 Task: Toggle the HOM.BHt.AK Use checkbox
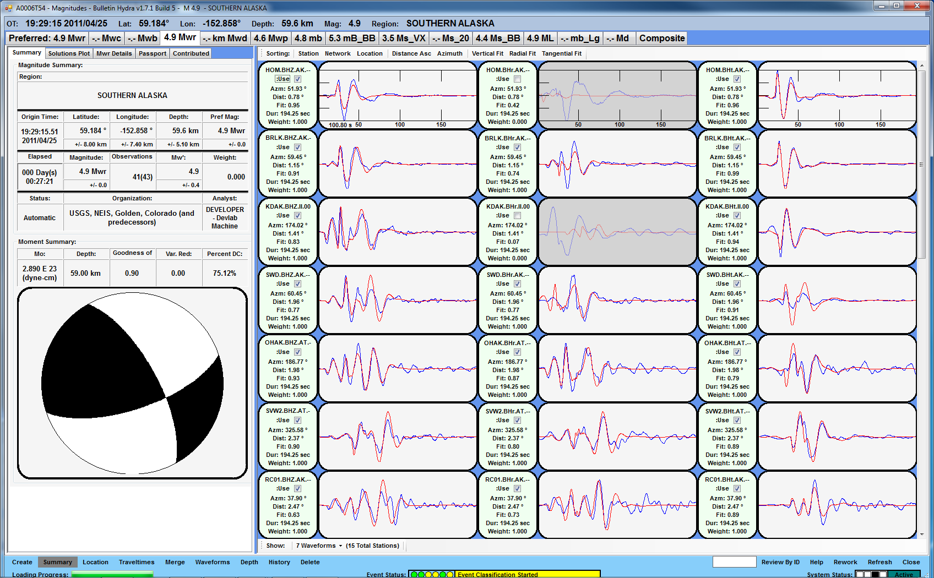737,79
